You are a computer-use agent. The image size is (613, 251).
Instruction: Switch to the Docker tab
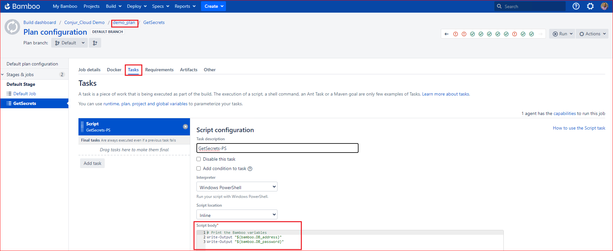point(114,70)
